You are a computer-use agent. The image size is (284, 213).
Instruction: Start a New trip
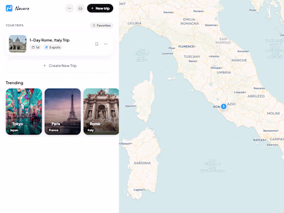point(100,9)
